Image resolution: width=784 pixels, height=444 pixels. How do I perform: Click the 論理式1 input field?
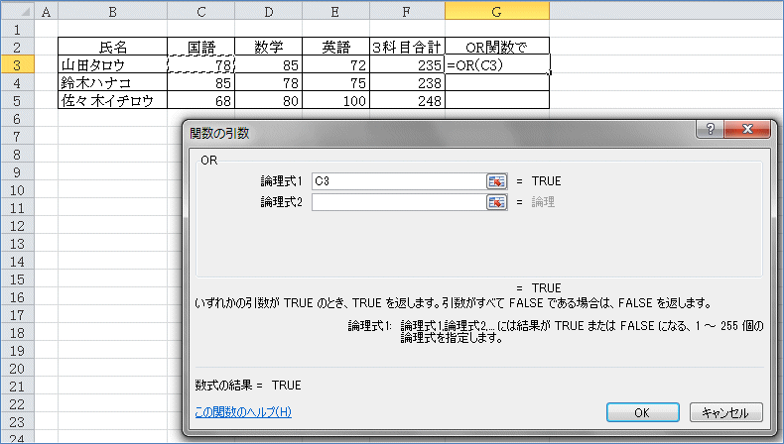point(399,181)
